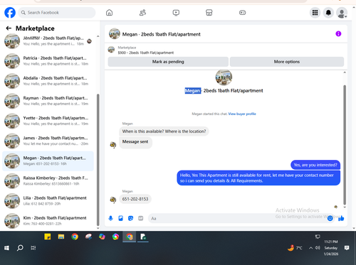Viewport: 356px width, 265px height.
Task: Open the GIF picker icon
Action: (x=141, y=218)
